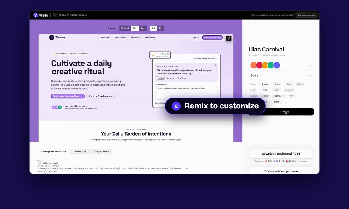Select the Writing tag

click(161, 78)
